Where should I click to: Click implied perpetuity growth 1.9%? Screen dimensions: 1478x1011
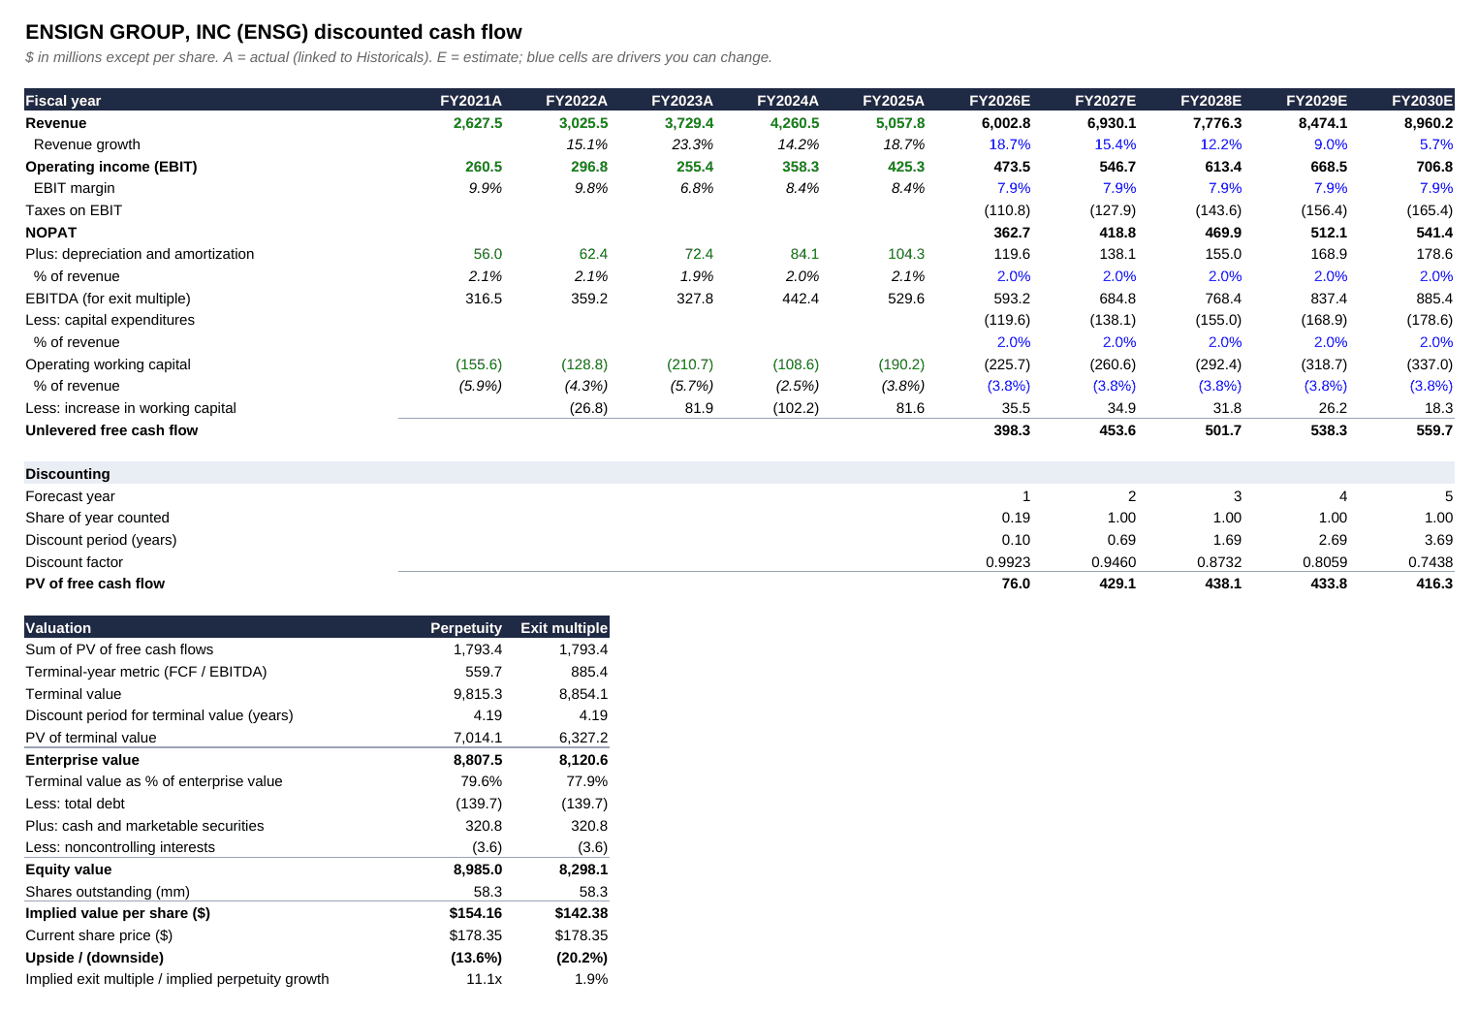[x=591, y=979]
